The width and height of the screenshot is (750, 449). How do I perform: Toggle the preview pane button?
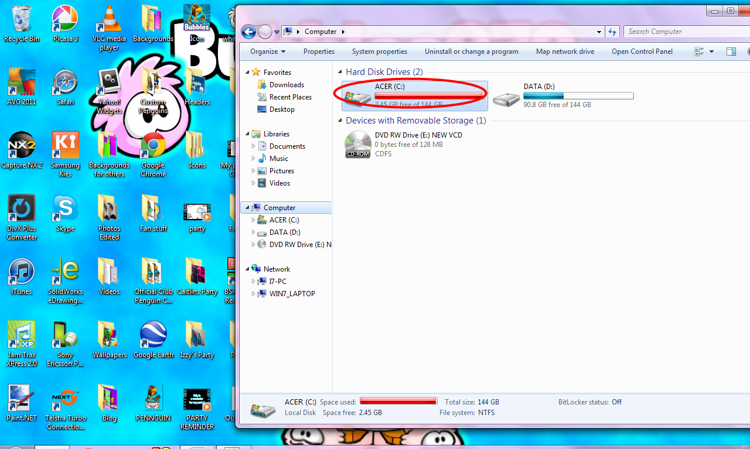click(x=731, y=52)
